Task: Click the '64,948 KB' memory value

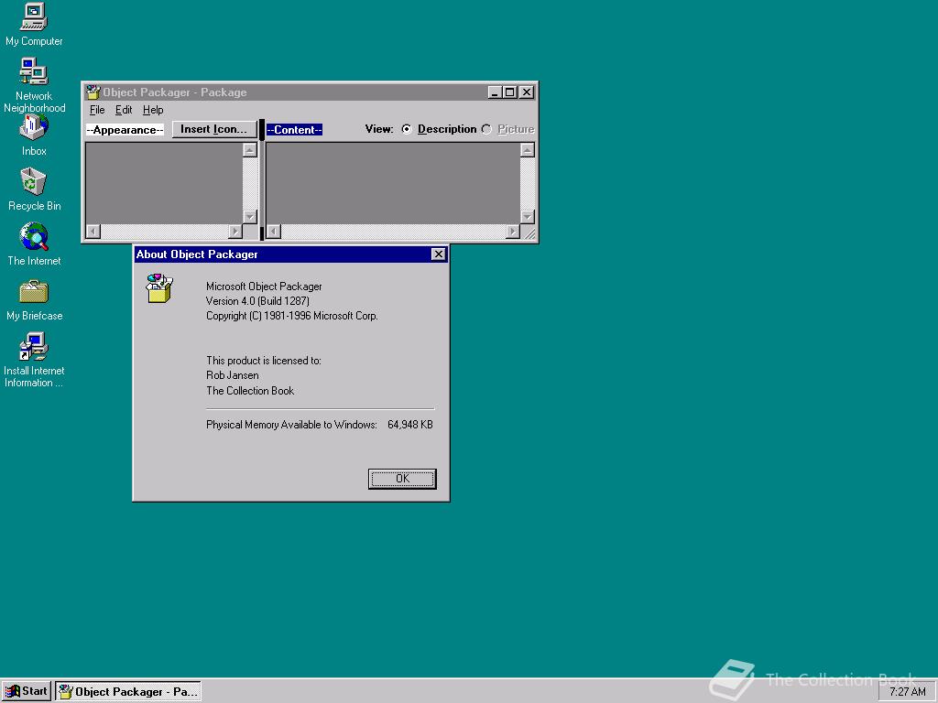Action: [x=410, y=425]
